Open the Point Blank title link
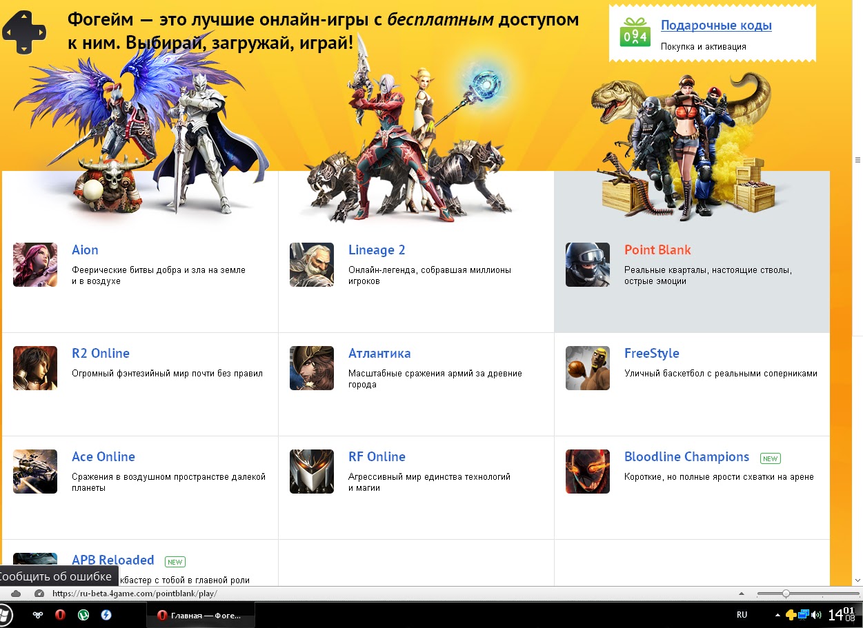Screen dimensions: 863x628 [657, 250]
